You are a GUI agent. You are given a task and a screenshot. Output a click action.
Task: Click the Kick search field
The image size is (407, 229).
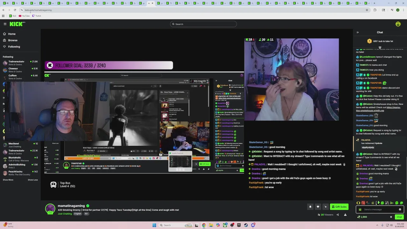click(x=203, y=24)
